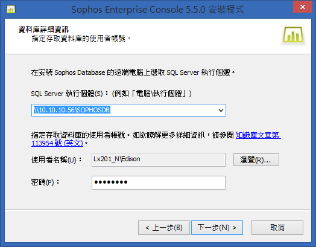Focus the 密碼(P) password field
The width and height of the screenshot is (316, 247).
point(159,182)
